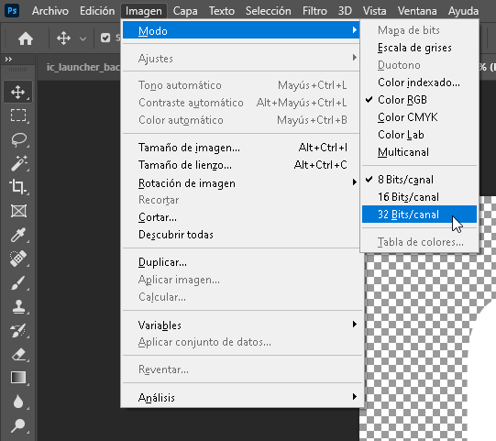
Task: Toggle the auto-select checkbox in options bar
Action: coord(105,39)
